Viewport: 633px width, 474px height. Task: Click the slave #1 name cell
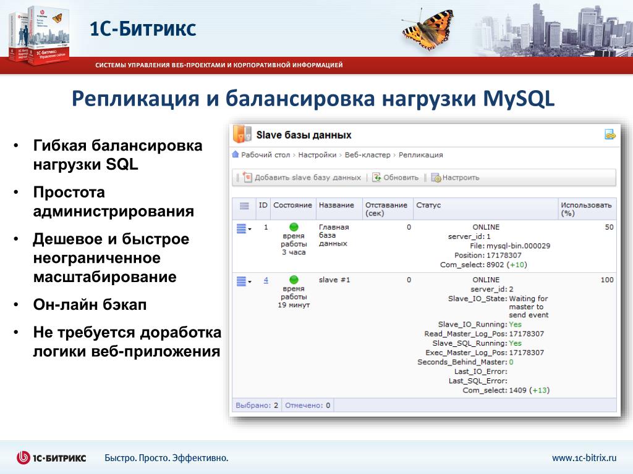point(334,280)
